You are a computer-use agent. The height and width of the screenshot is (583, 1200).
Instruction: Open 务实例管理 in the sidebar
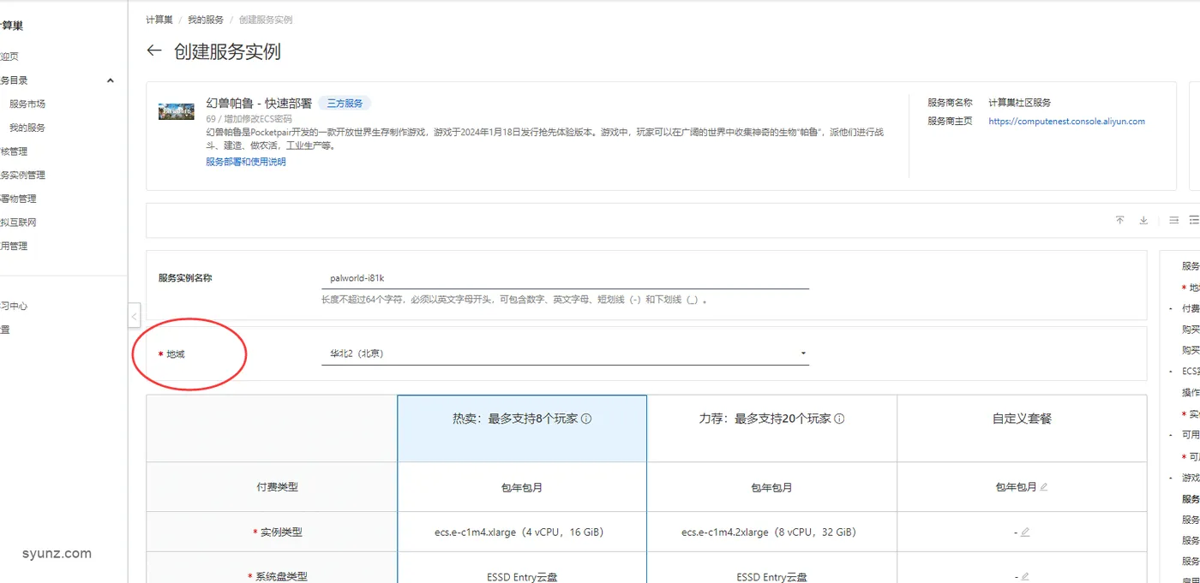(23, 175)
